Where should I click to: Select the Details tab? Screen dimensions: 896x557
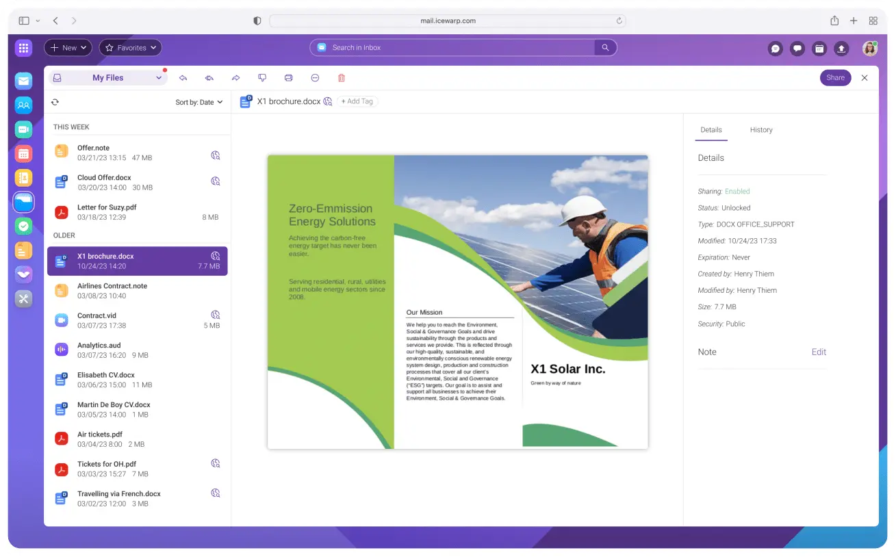click(x=711, y=130)
